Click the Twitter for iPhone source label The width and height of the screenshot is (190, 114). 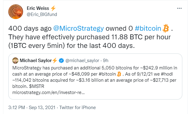point(77,108)
